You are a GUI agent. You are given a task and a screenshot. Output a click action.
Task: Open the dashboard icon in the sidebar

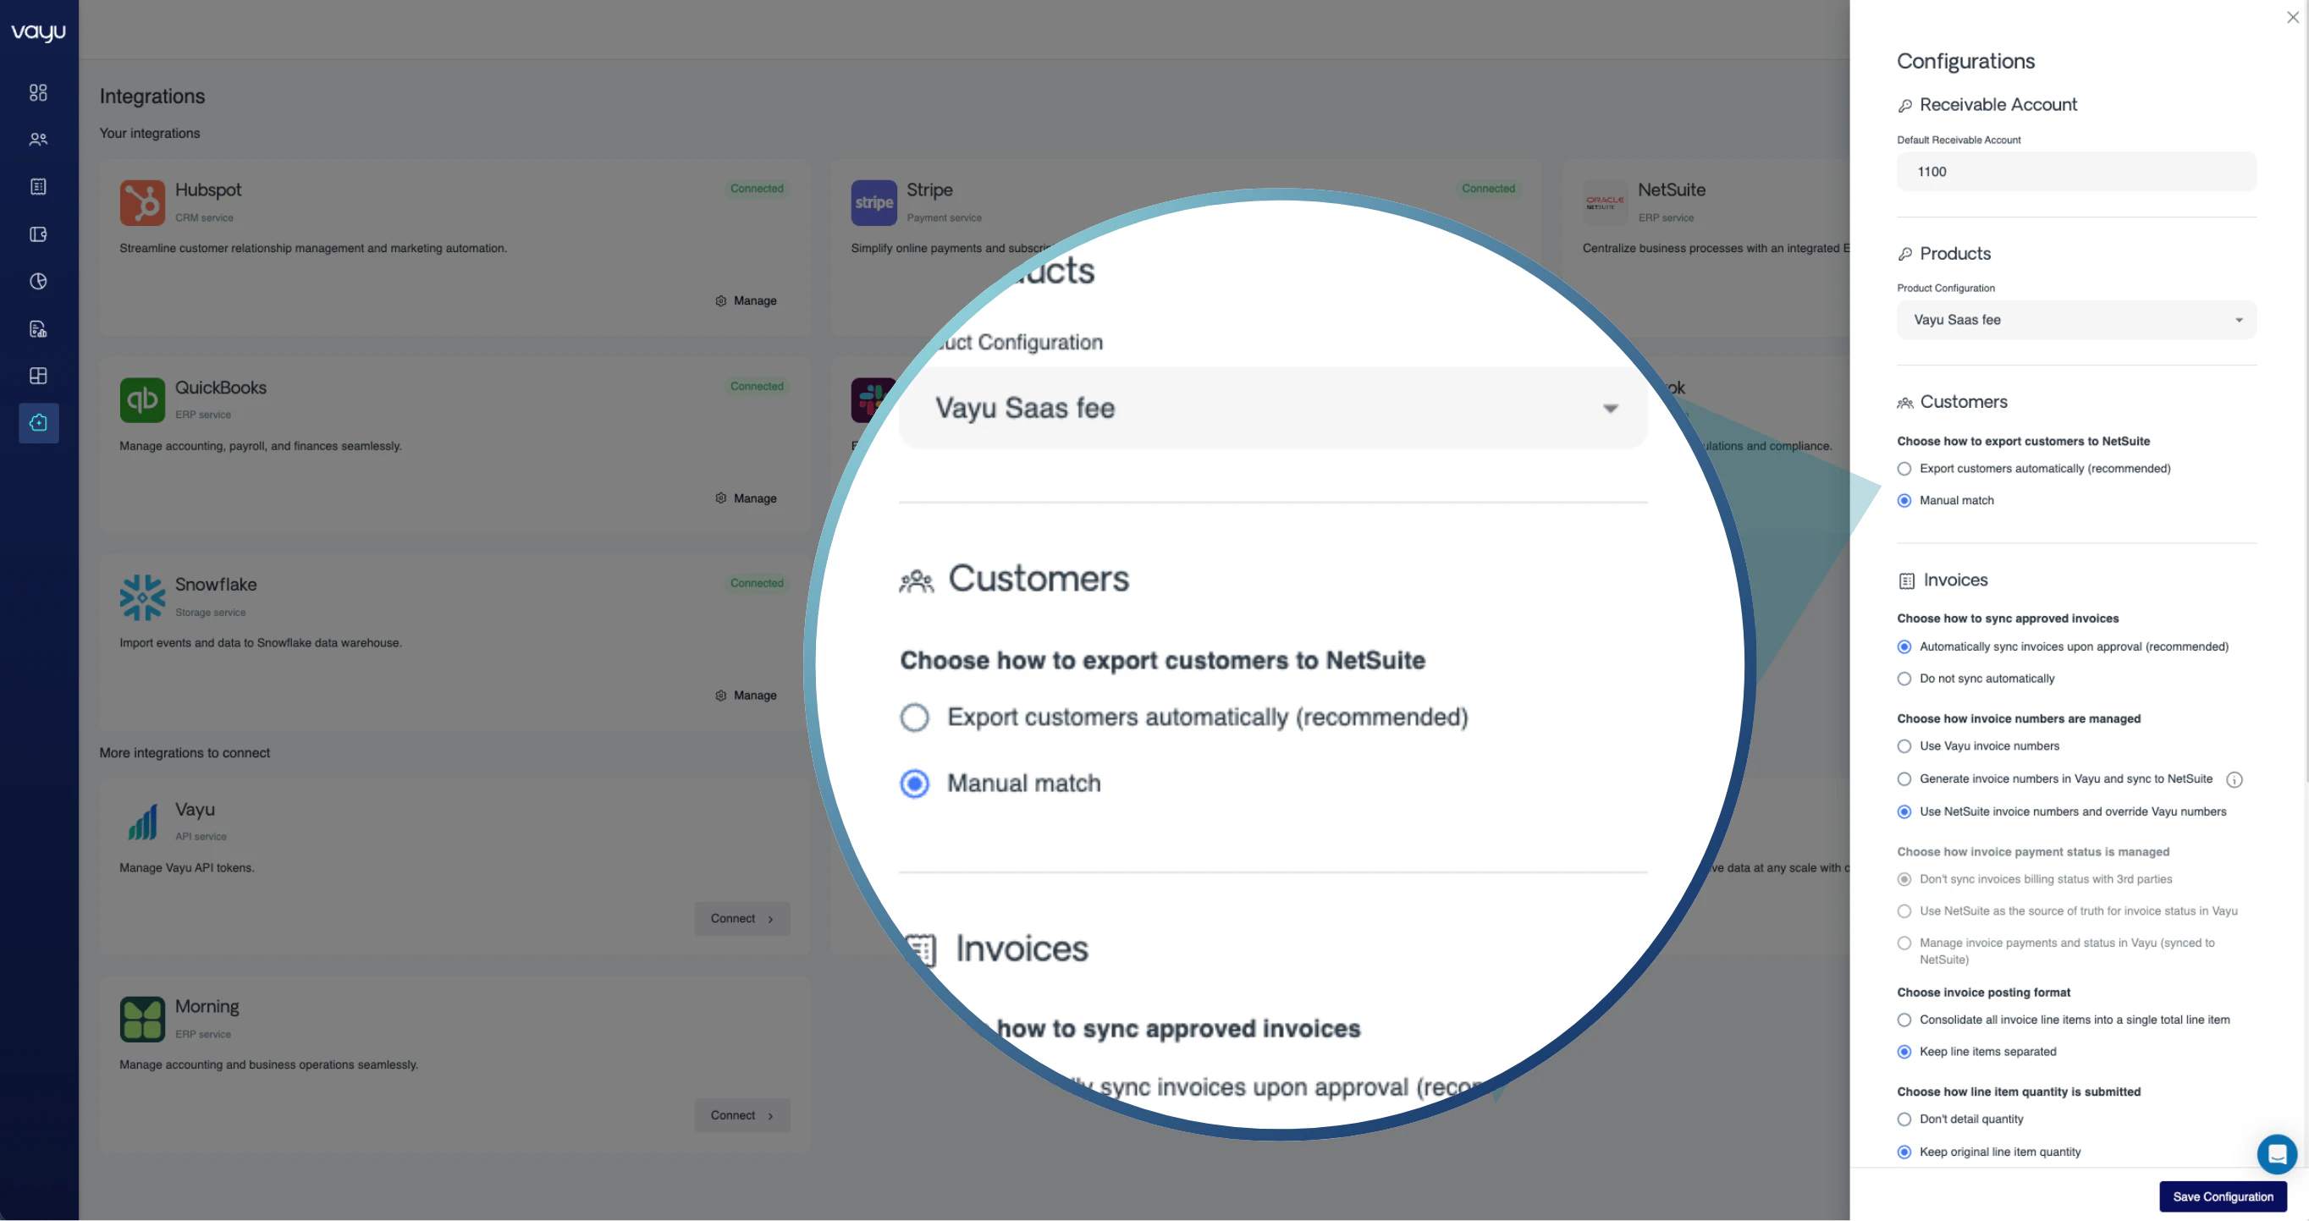(39, 92)
